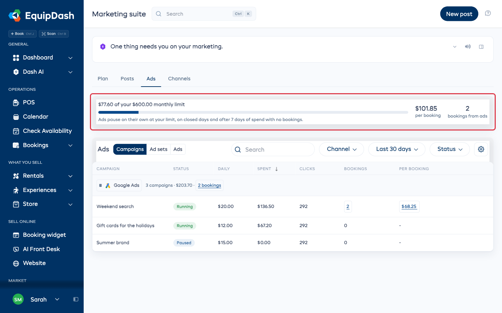
Task: Expand the Dash AI chevron
Action: (70, 72)
